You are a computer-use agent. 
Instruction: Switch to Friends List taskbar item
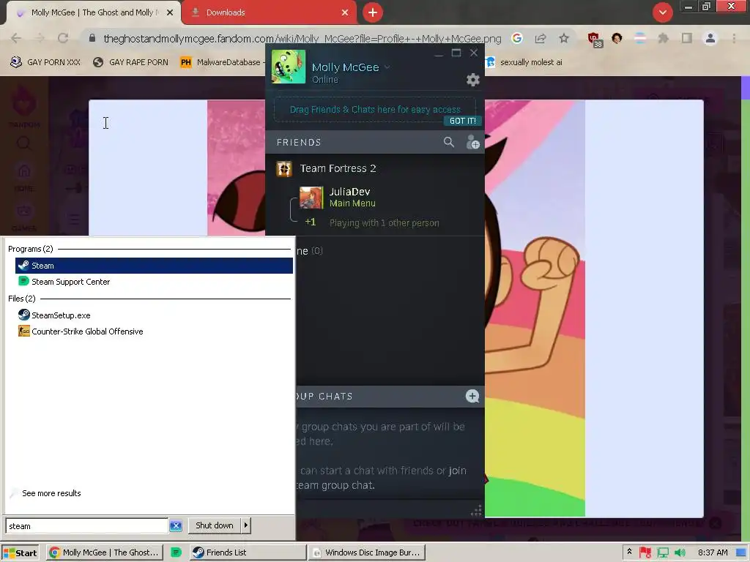pyautogui.click(x=248, y=552)
